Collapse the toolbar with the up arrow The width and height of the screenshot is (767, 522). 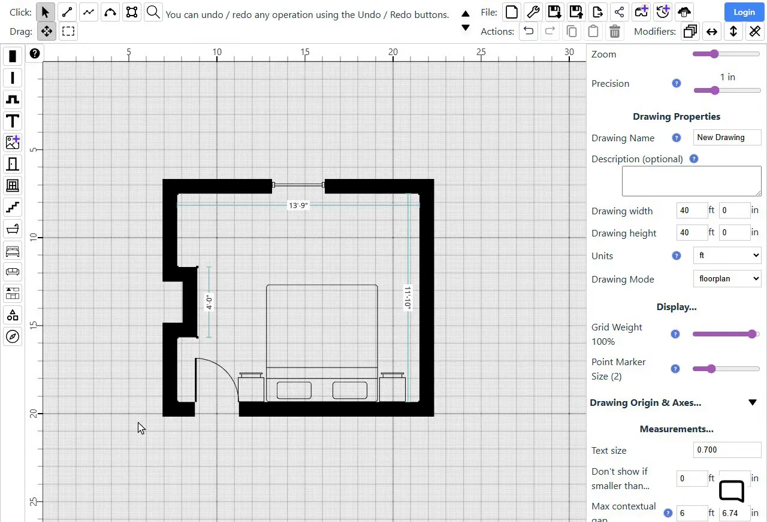click(466, 14)
